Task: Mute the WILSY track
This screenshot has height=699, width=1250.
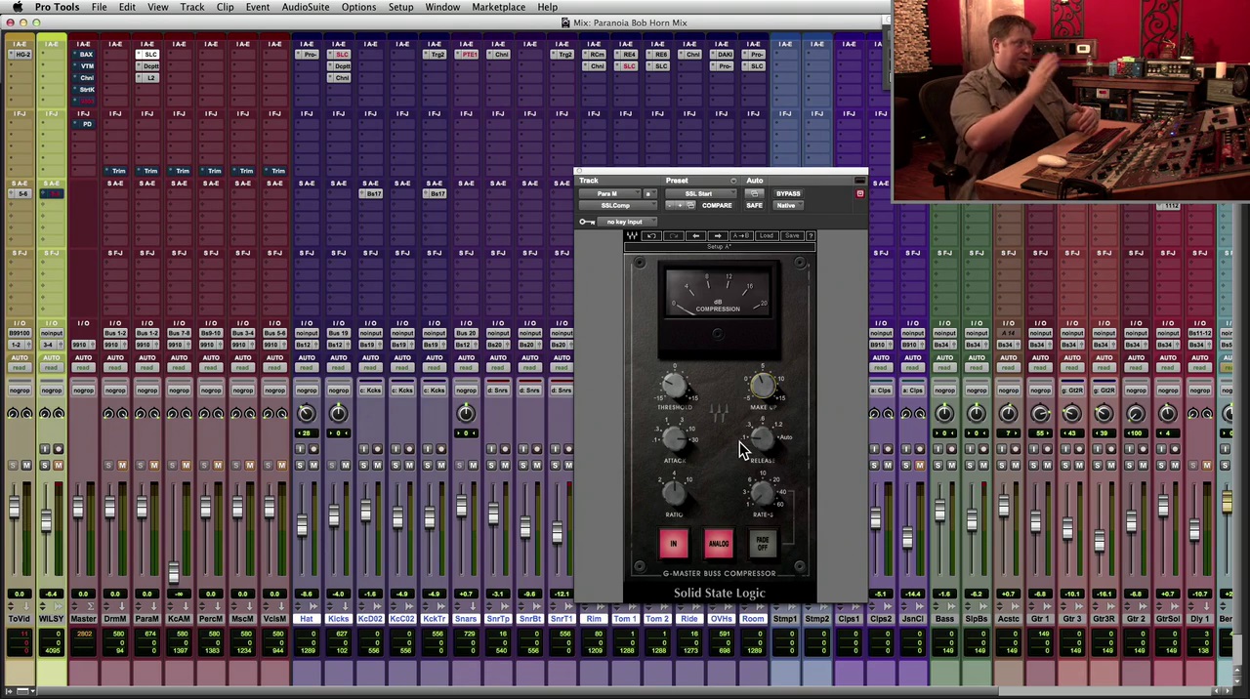Action: (x=58, y=465)
